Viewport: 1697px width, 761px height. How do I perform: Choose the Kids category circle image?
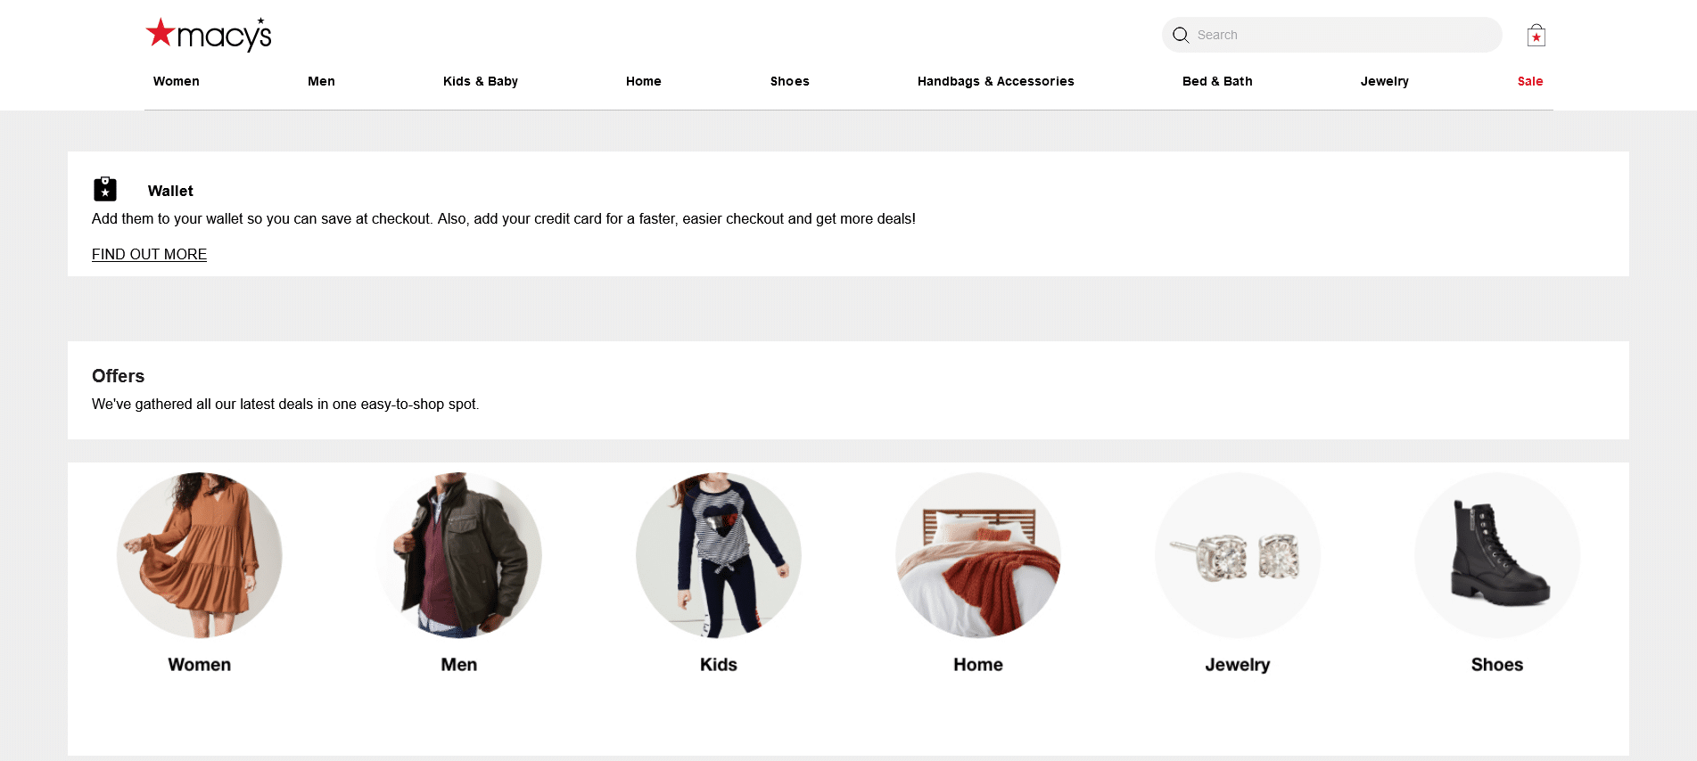719,555
